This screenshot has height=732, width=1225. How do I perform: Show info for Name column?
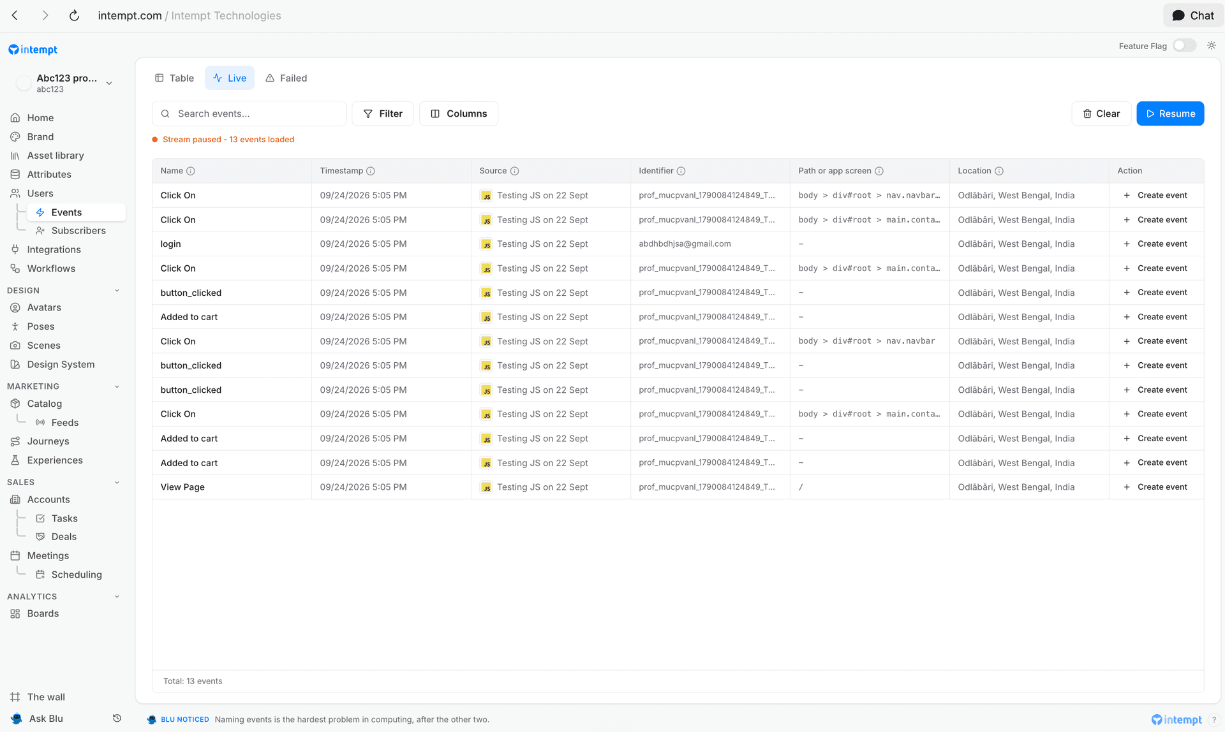tap(190, 172)
